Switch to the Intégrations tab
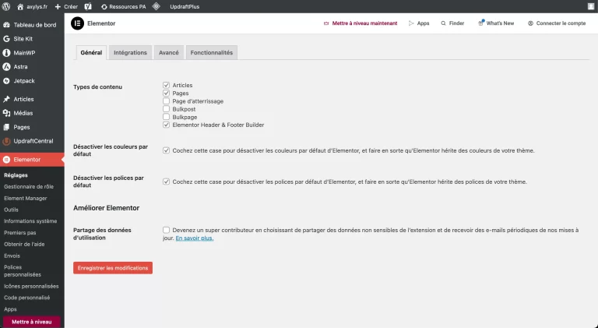This screenshot has height=328, width=598. pos(130,53)
